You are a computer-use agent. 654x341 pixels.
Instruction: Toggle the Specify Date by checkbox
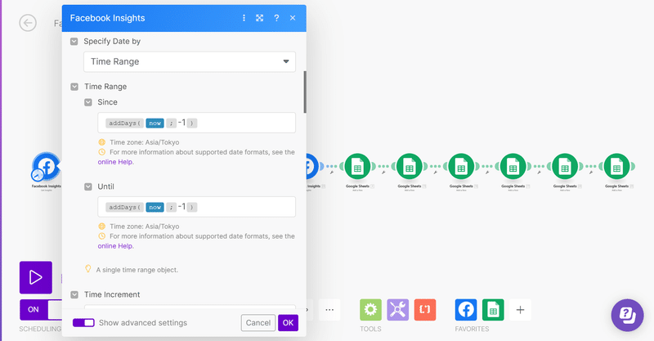point(74,42)
